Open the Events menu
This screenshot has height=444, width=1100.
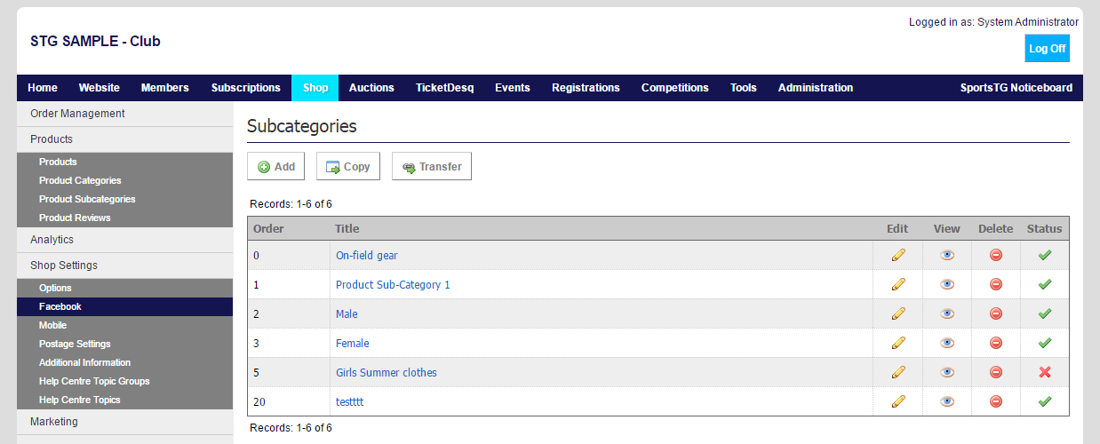(x=513, y=88)
